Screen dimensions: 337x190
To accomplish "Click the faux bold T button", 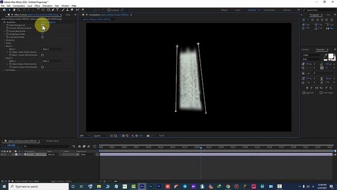I will 307,88.
